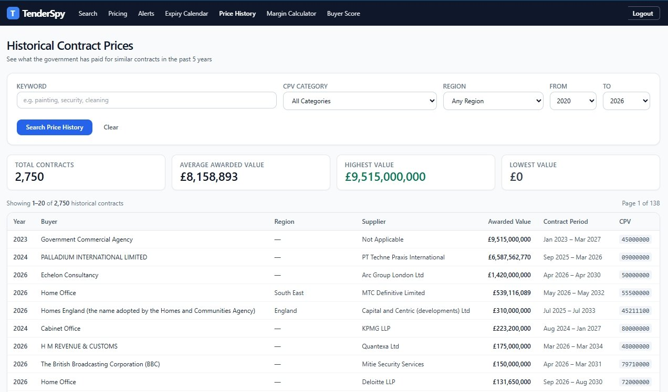The height and width of the screenshot is (392, 668).
Task: Click the Average Awarded Value £8,158,893
Action: pyautogui.click(x=209, y=177)
